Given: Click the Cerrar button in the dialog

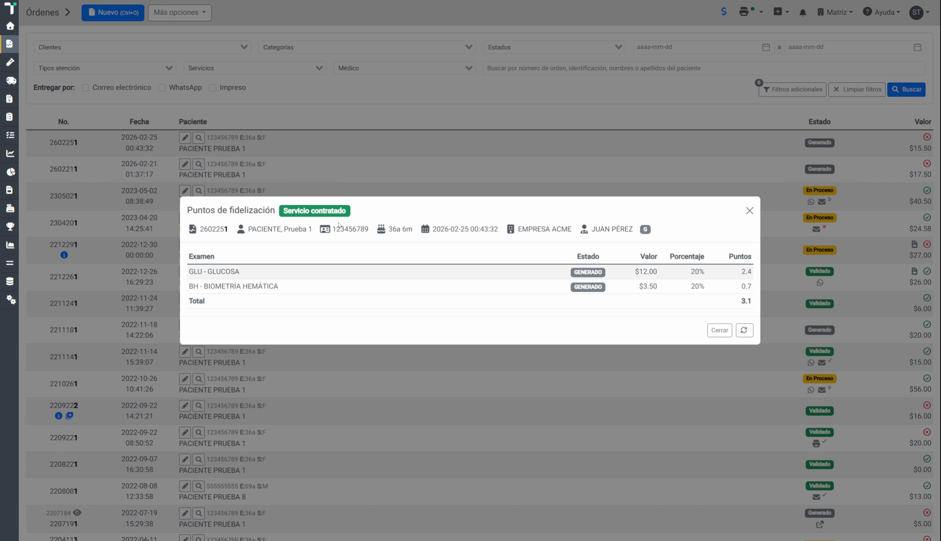Looking at the screenshot, I should [x=719, y=330].
